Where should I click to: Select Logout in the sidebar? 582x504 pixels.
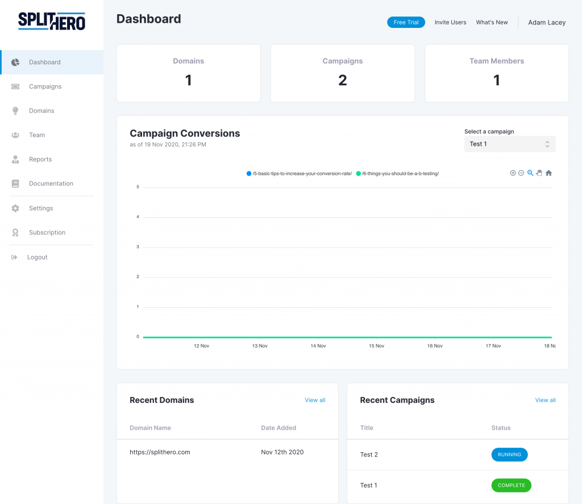(x=52, y=257)
